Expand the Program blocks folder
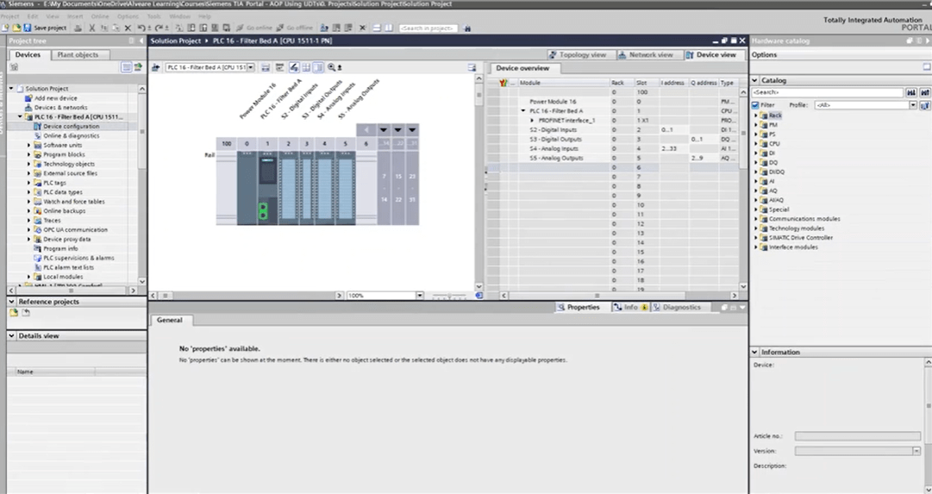Image resolution: width=932 pixels, height=494 pixels. pyautogui.click(x=29, y=154)
